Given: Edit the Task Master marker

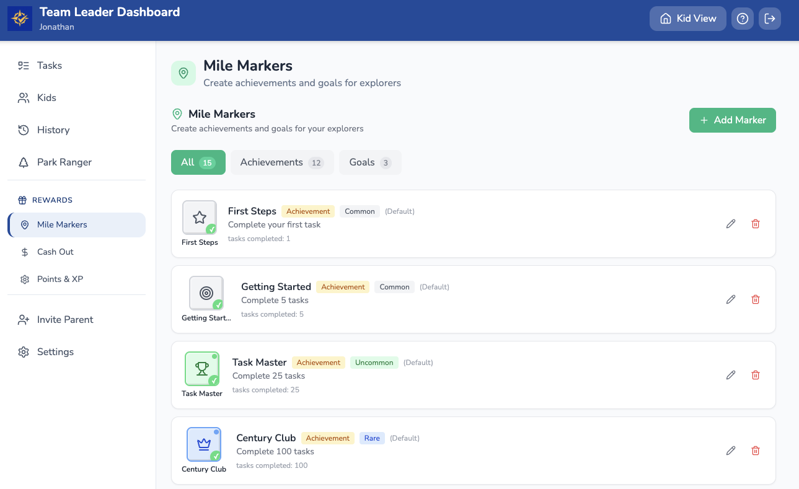Looking at the screenshot, I should click(x=731, y=375).
